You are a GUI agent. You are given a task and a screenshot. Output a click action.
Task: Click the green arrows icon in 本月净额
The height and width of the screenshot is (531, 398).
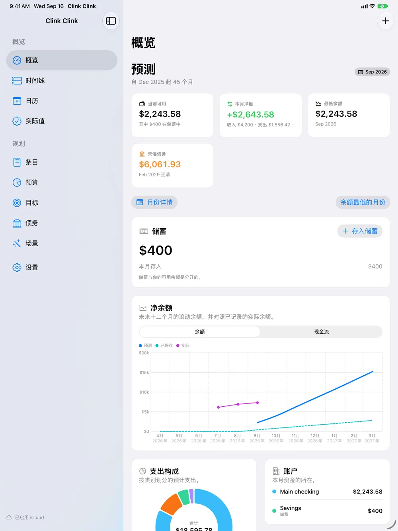click(x=230, y=104)
